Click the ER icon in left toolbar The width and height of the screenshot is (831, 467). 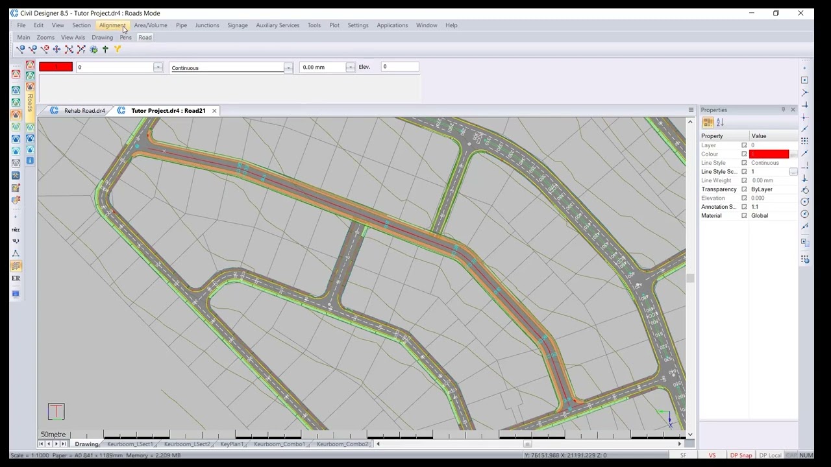[16, 278]
